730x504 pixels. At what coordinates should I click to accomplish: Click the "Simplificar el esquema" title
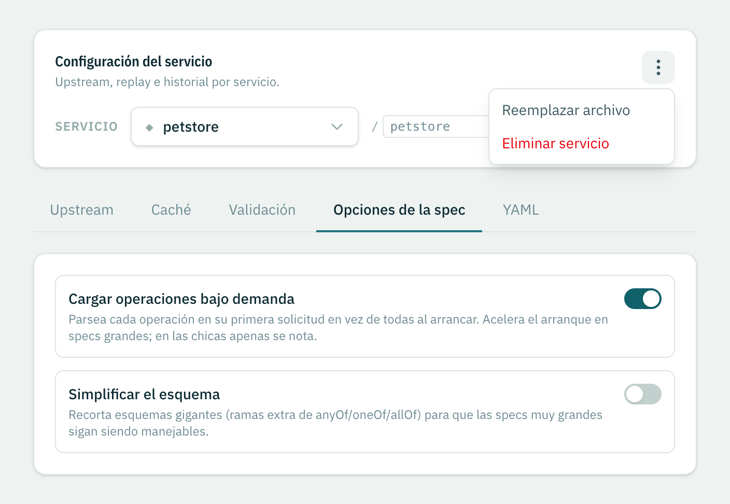tap(144, 395)
